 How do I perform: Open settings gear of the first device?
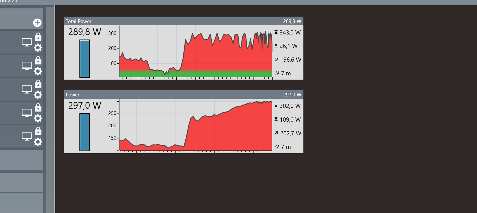pos(38,48)
